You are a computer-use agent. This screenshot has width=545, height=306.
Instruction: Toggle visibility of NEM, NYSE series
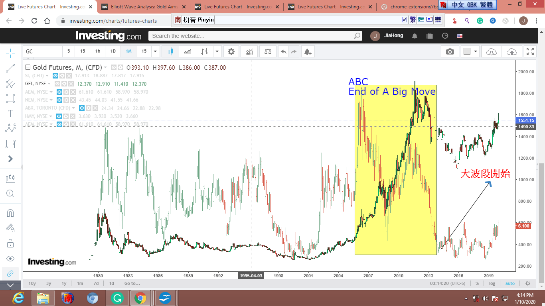(x=59, y=100)
